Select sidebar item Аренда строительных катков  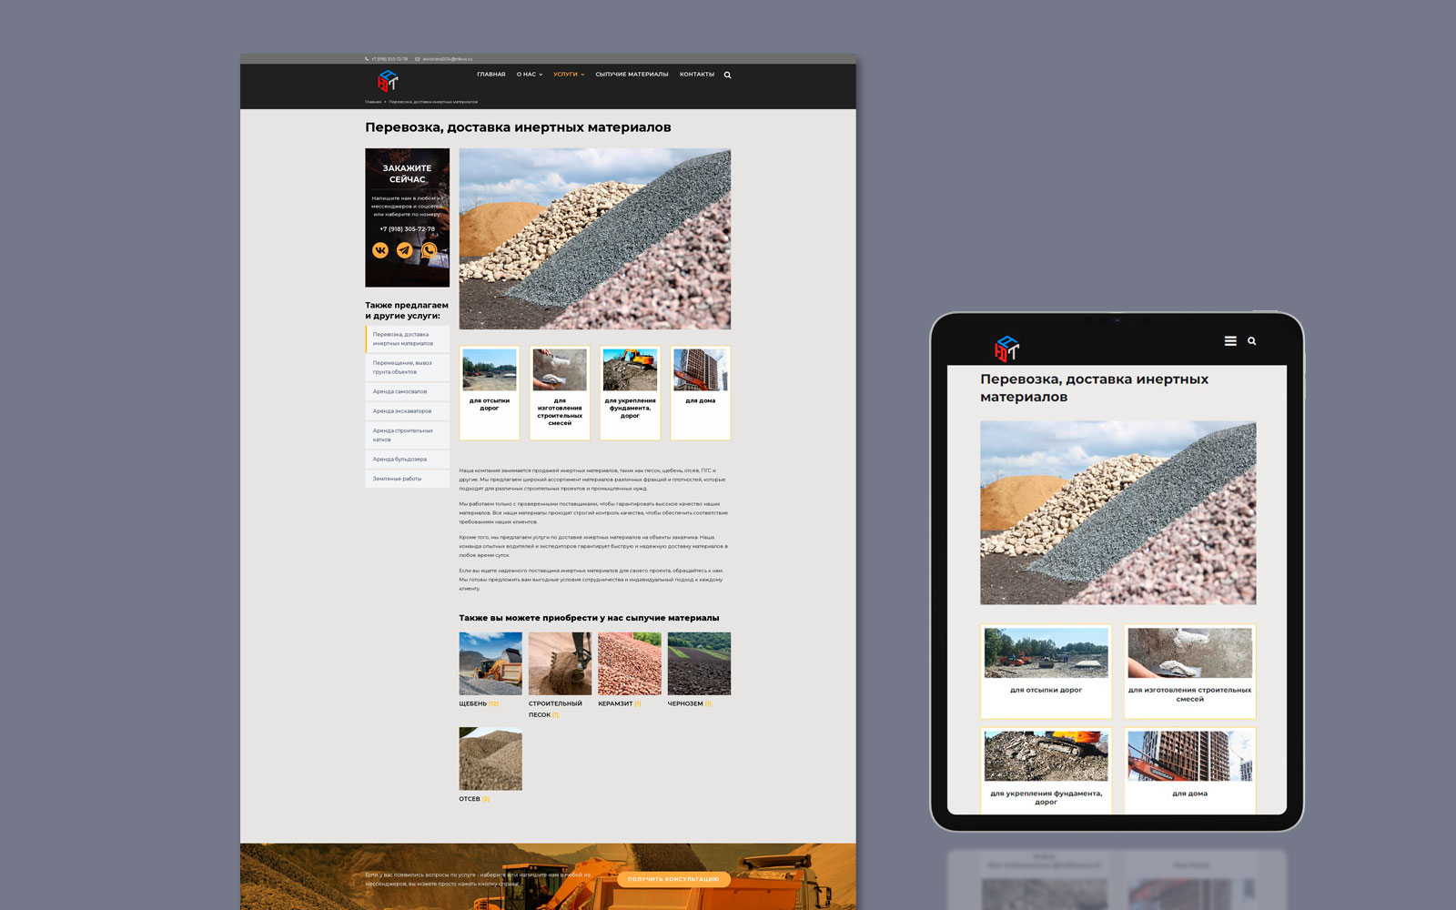pyautogui.click(x=408, y=435)
